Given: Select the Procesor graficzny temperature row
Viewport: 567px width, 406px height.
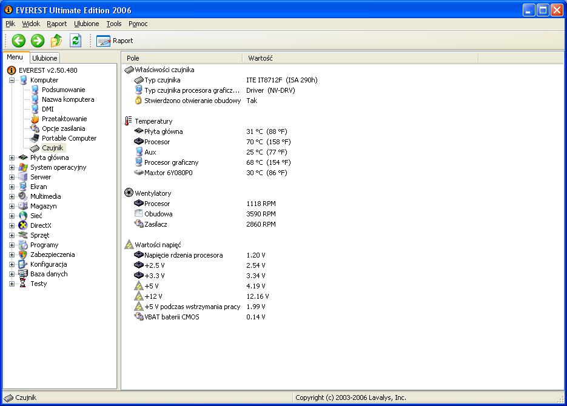Looking at the screenshot, I should (x=212, y=162).
